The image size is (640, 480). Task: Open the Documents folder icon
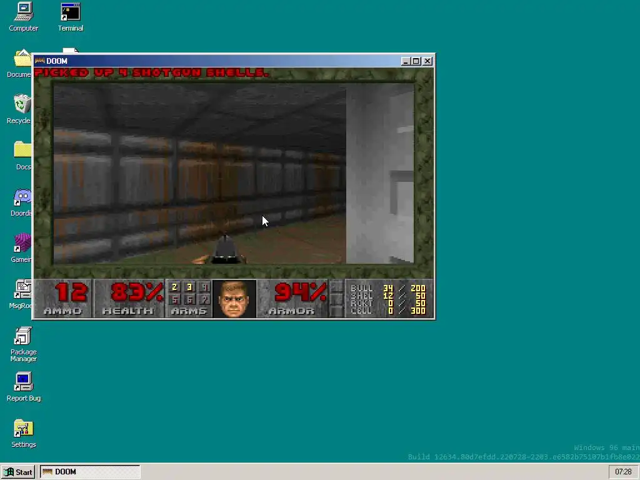[x=19, y=63]
